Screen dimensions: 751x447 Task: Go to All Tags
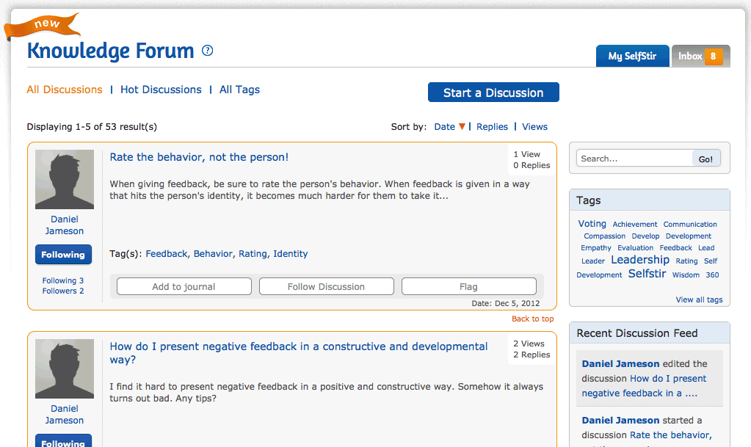pyautogui.click(x=239, y=90)
